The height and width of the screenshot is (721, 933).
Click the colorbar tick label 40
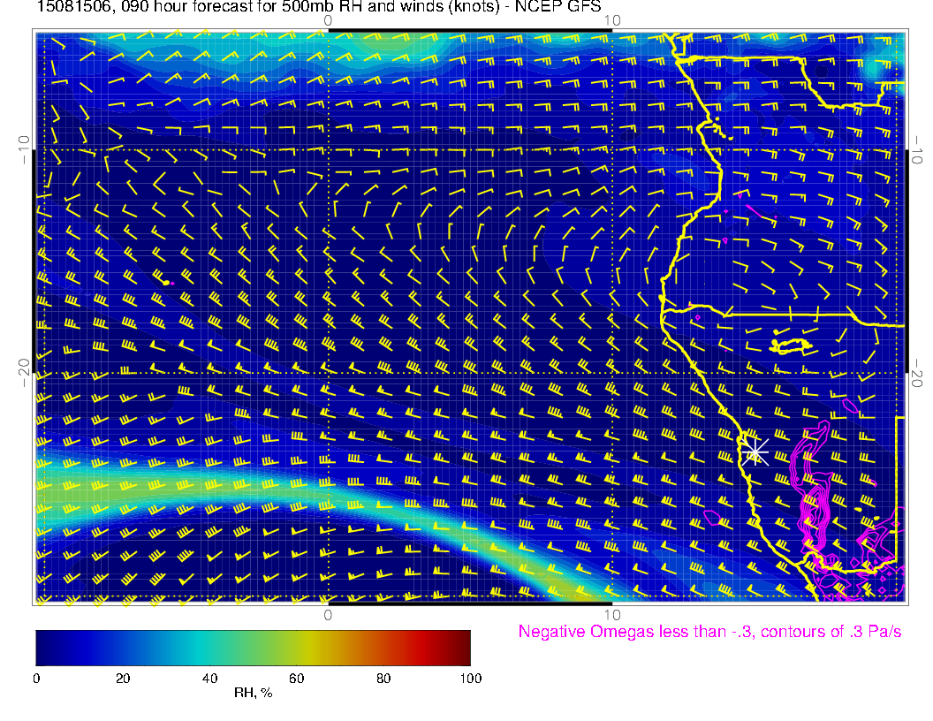(209, 679)
